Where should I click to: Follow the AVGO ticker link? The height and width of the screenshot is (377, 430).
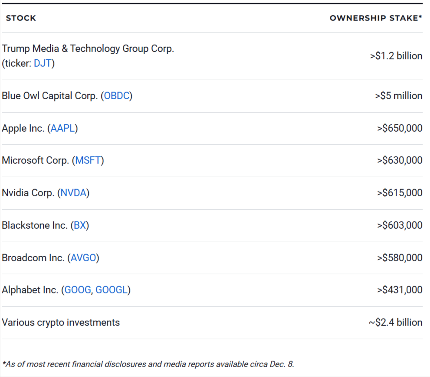point(83,258)
